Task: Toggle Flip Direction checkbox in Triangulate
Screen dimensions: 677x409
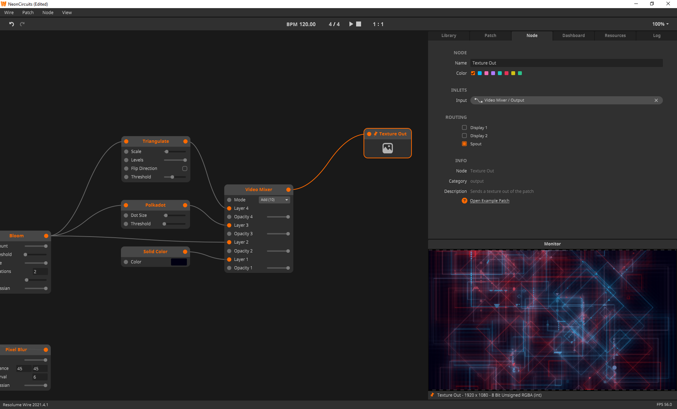Action: pyautogui.click(x=184, y=169)
